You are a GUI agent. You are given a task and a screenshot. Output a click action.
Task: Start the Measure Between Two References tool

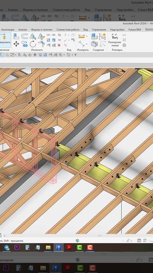81,37
